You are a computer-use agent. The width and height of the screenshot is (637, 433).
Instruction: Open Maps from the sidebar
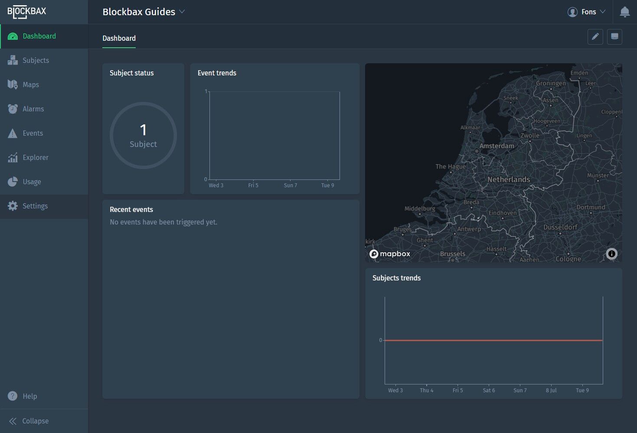click(30, 85)
